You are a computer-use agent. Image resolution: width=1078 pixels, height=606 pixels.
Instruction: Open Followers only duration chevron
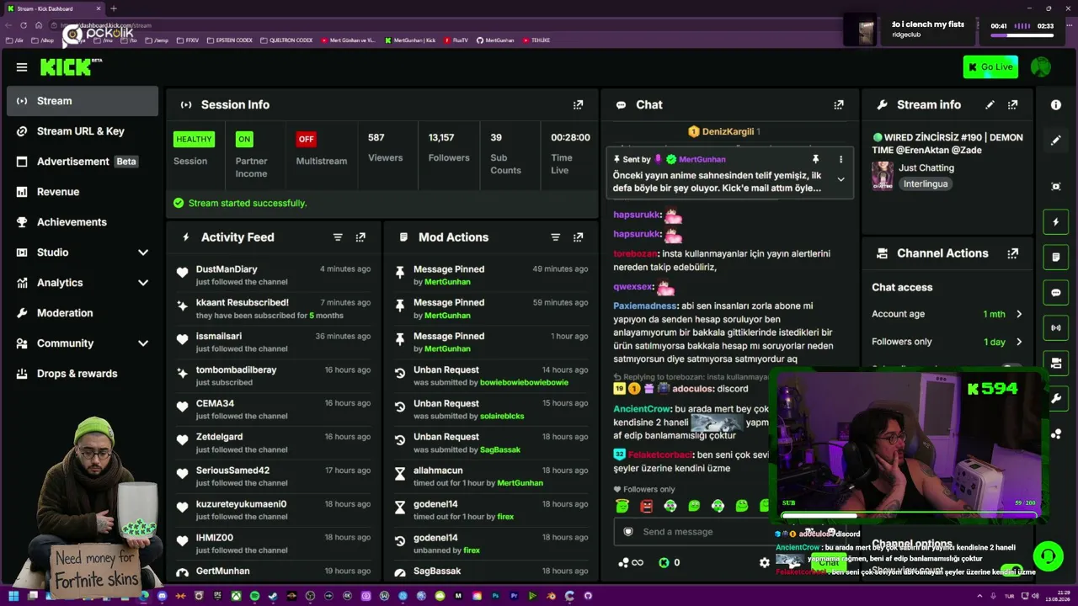click(1019, 342)
